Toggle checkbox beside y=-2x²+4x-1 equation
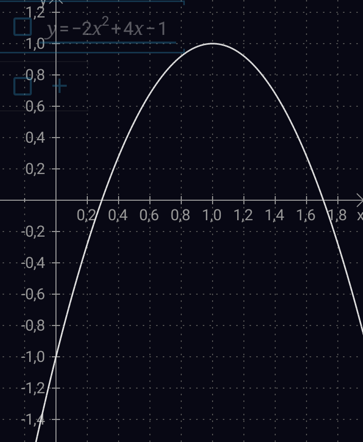363x442 pixels. (x=23, y=27)
